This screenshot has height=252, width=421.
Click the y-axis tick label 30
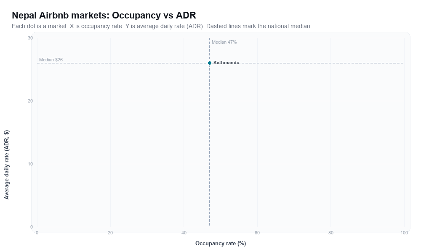pyautogui.click(x=30, y=38)
